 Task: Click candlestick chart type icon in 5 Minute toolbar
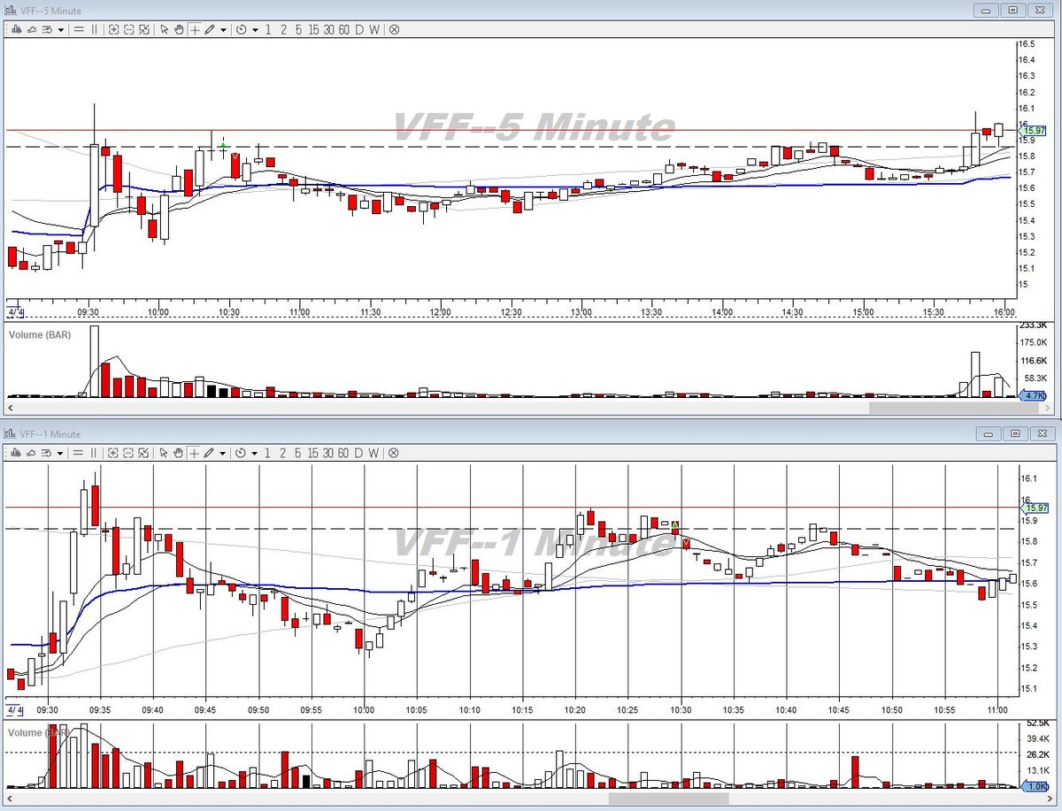pyautogui.click(x=16, y=29)
